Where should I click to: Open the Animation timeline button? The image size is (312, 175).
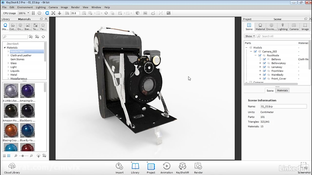pyautogui.click(x=166, y=167)
